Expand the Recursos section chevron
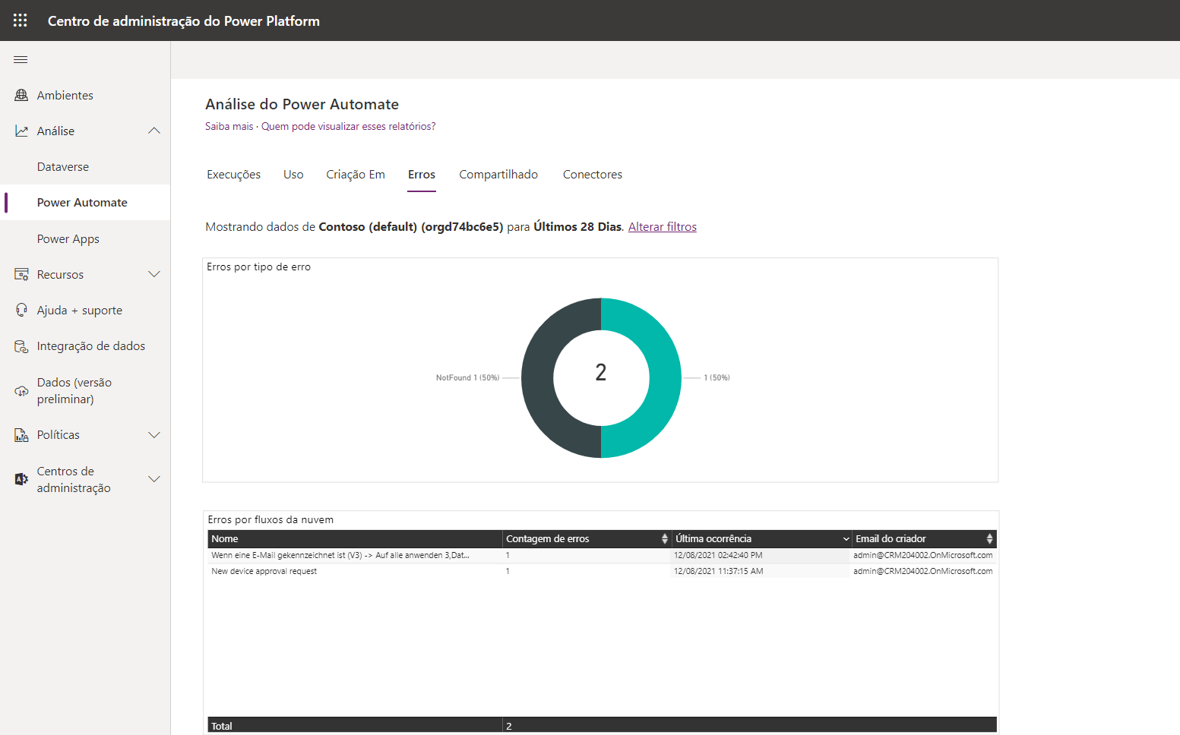 154,274
